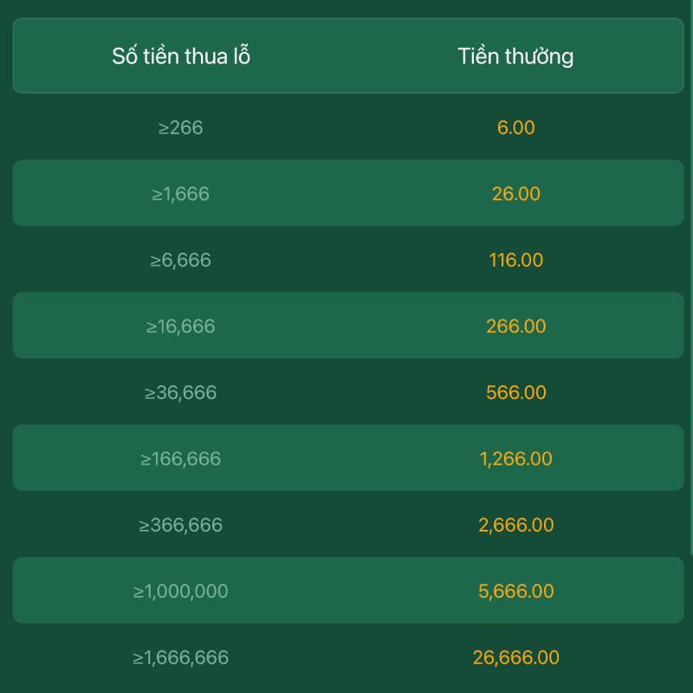Pick the ≥36,666 loss threshold
This screenshot has width=693, height=693.
click(x=180, y=393)
